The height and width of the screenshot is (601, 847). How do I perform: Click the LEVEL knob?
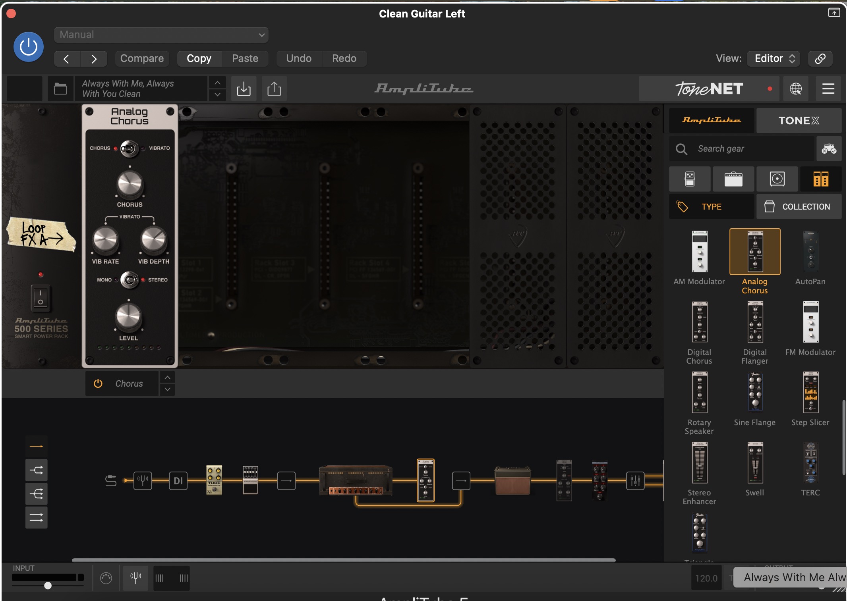coord(128,317)
